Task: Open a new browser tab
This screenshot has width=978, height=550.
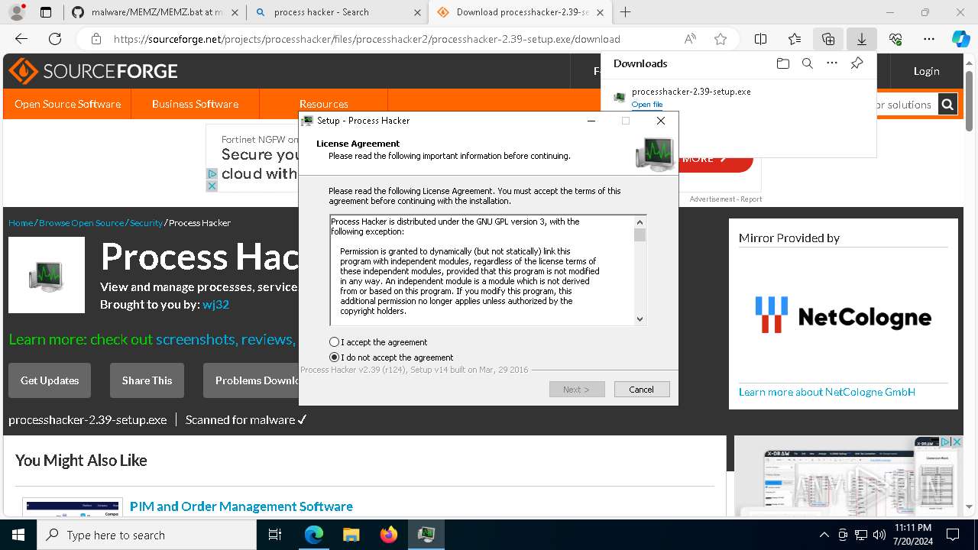Action: point(626,12)
